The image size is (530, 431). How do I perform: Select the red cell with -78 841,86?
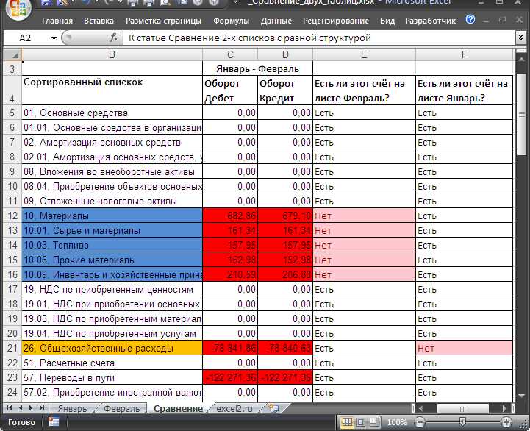(230, 348)
